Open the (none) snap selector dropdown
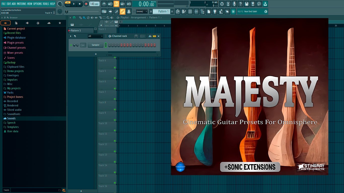 click(x=142, y=12)
